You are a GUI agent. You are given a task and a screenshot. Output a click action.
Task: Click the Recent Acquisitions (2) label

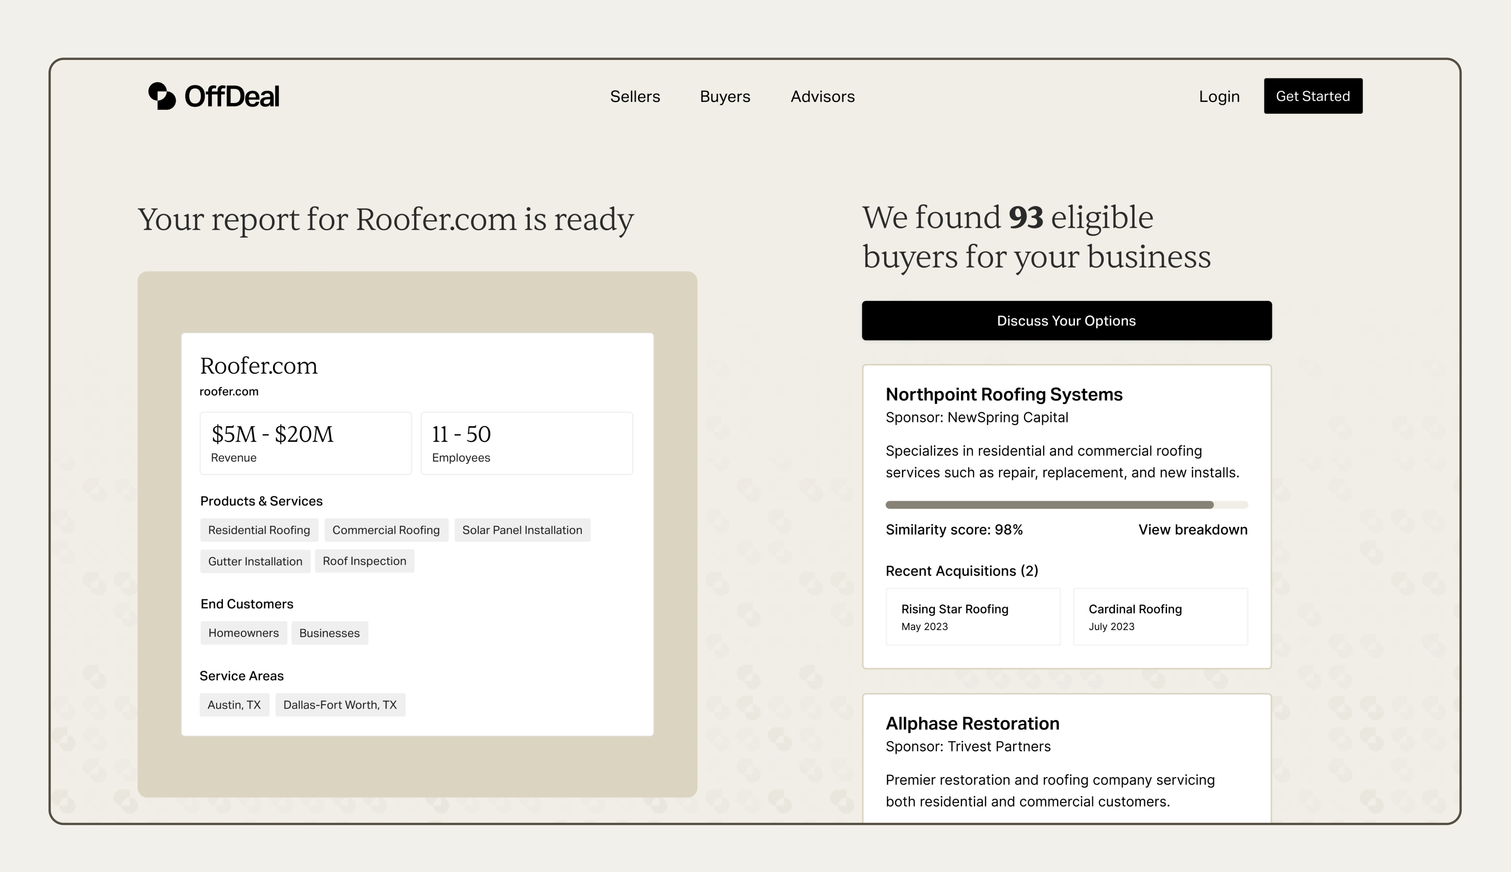coord(961,571)
